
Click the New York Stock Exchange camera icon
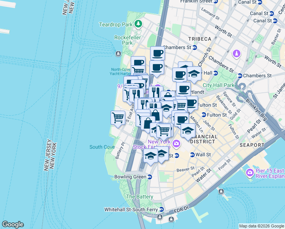[x=176, y=144]
